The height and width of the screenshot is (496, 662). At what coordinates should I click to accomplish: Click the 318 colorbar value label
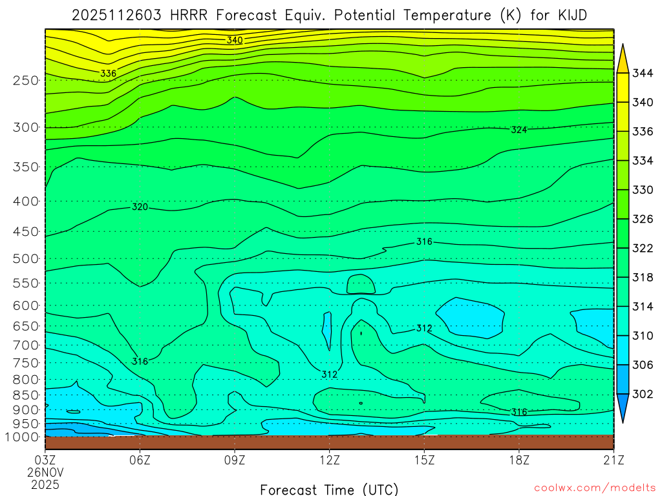(643, 277)
